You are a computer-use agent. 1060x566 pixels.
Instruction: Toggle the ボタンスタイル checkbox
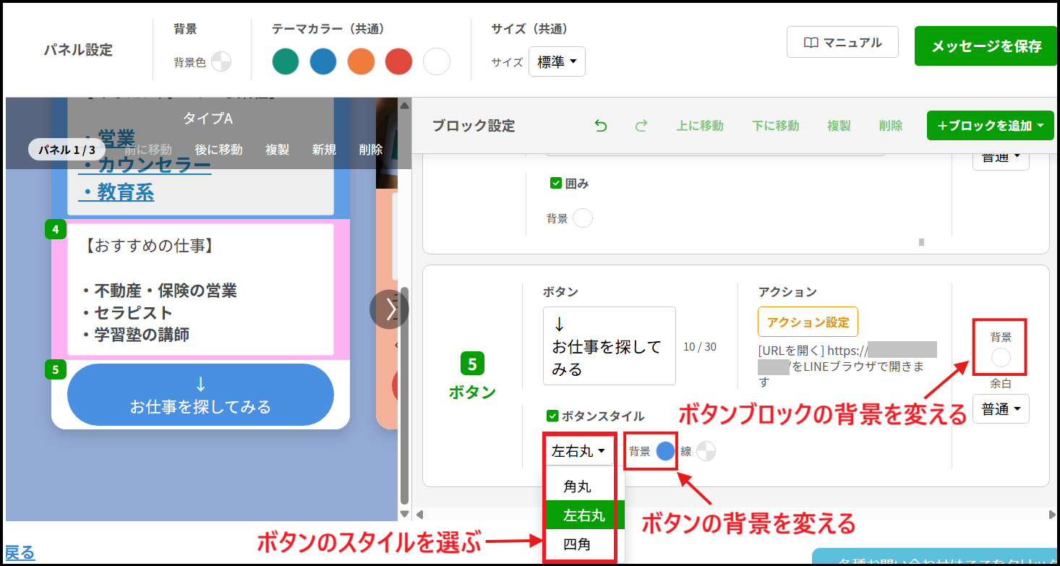(553, 416)
